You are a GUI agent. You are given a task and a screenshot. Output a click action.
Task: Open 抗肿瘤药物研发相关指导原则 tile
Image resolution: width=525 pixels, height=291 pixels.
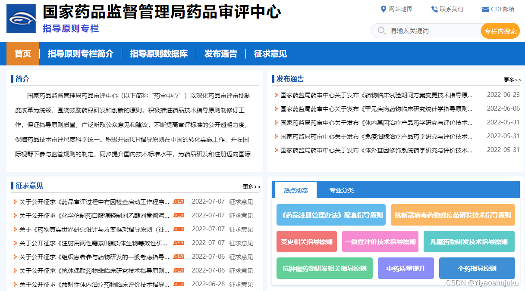(x=324, y=268)
